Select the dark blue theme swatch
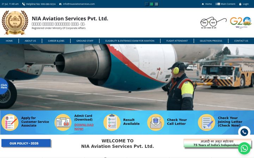The height and width of the screenshot is (158, 254). pyautogui.click(x=147, y=4)
